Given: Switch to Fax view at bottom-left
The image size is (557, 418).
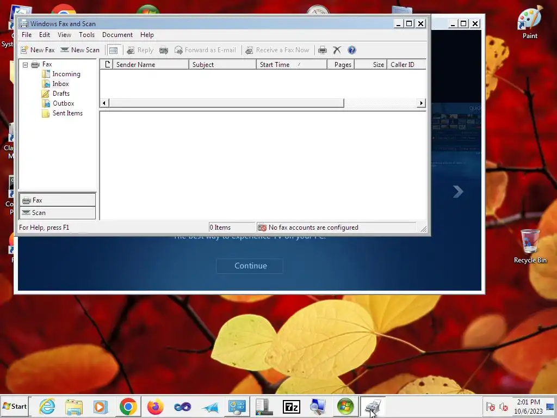Looking at the screenshot, I should [58, 200].
